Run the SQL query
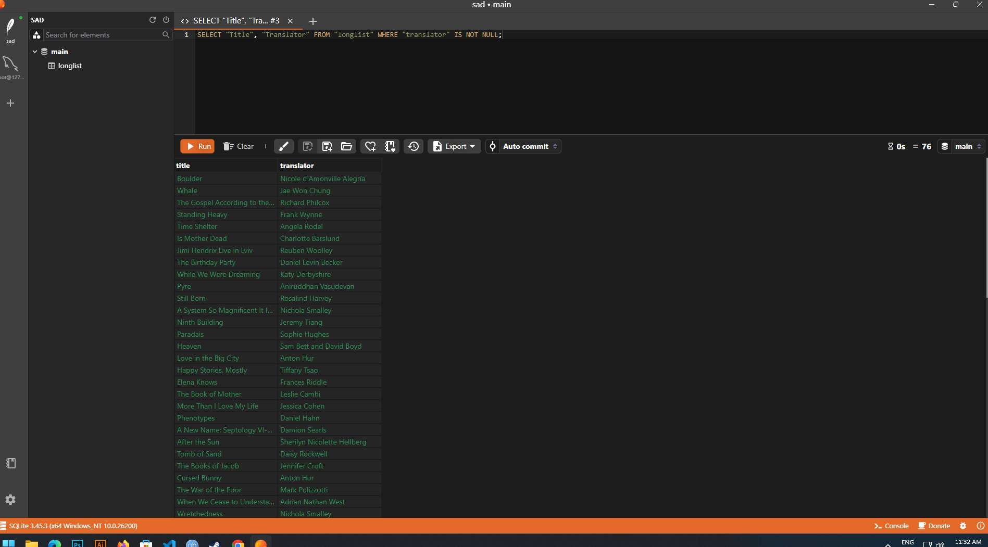The image size is (988, 547). [x=197, y=146]
